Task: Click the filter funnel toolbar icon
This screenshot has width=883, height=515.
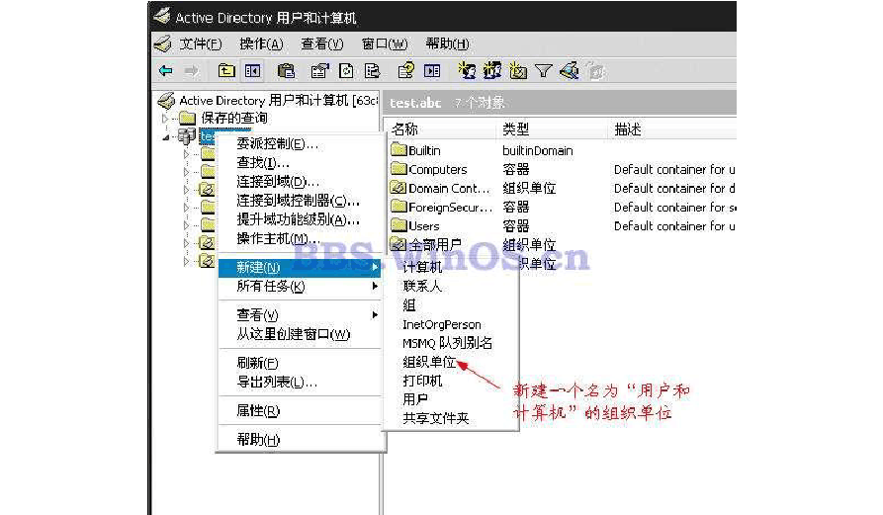Action: (543, 71)
